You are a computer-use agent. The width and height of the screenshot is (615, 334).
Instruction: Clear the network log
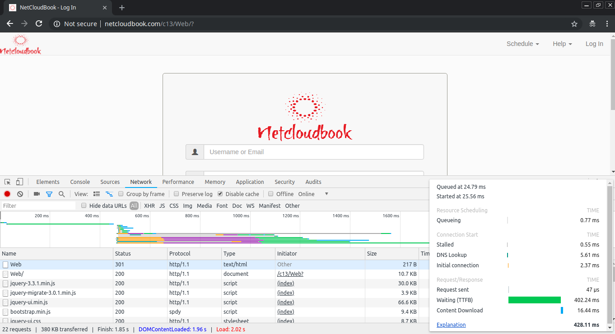coord(20,194)
